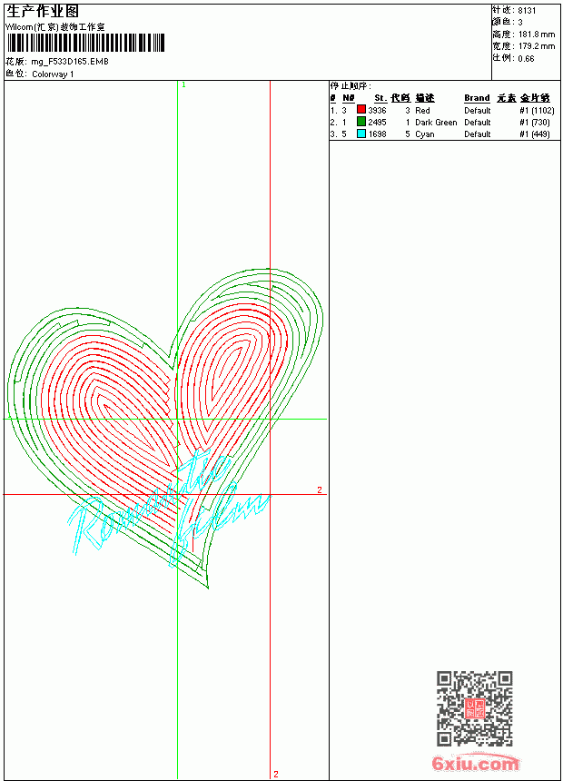
Task: Click the barcode below the studio name
Action: click(85, 43)
